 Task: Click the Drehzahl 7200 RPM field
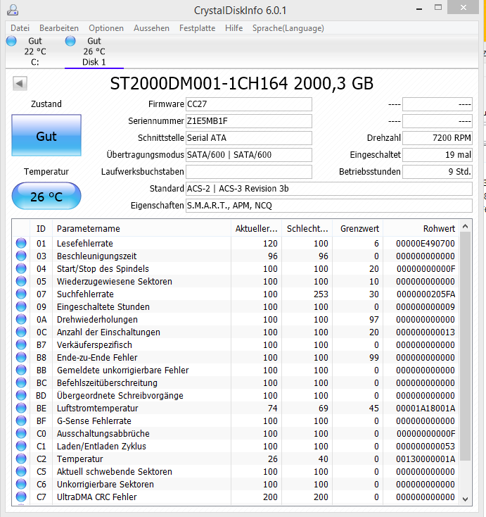pyautogui.click(x=437, y=138)
